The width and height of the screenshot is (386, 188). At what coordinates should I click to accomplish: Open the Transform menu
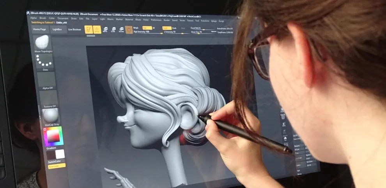coord(205,21)
